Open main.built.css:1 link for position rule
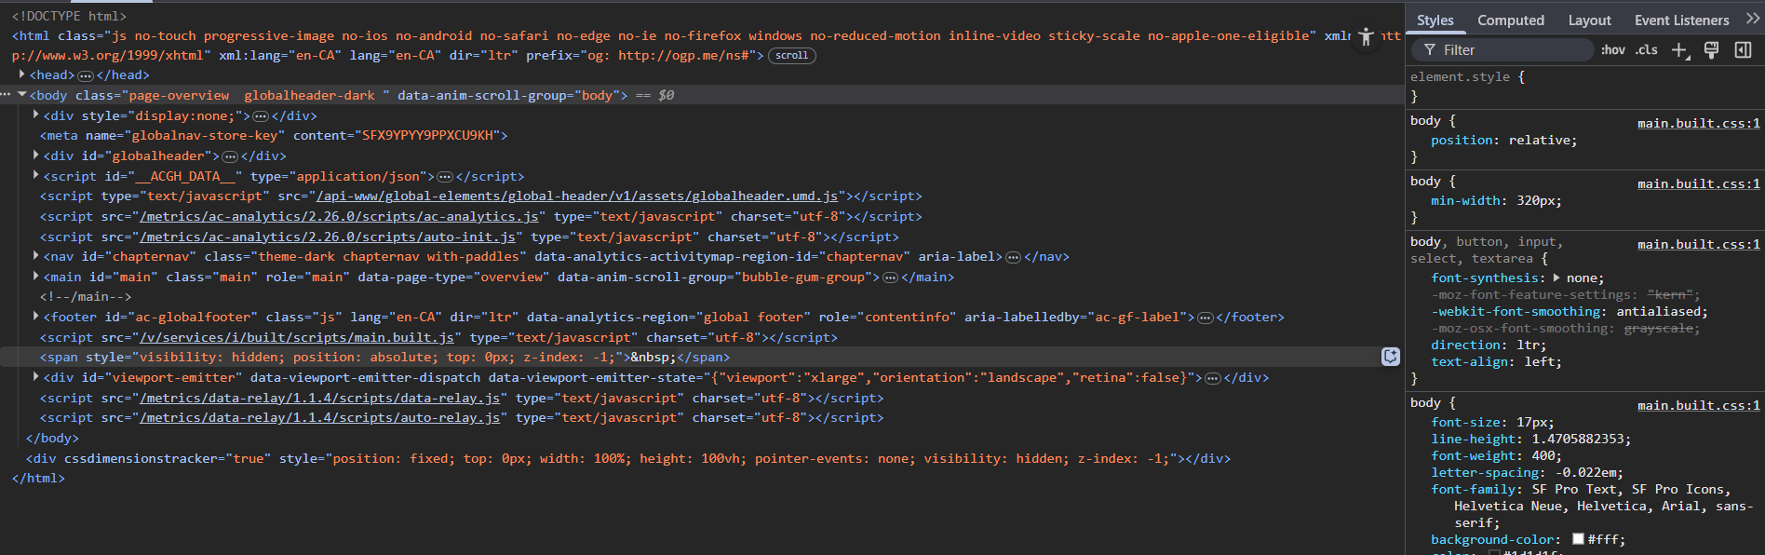Screen dimensions: 1765x555 coord(1699,123)
